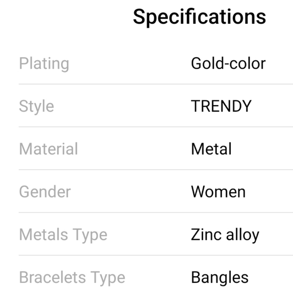This screenshot has width=293, height=293.
Task: Click the word alloy in Zinc alloy
Action: point(242,235)
